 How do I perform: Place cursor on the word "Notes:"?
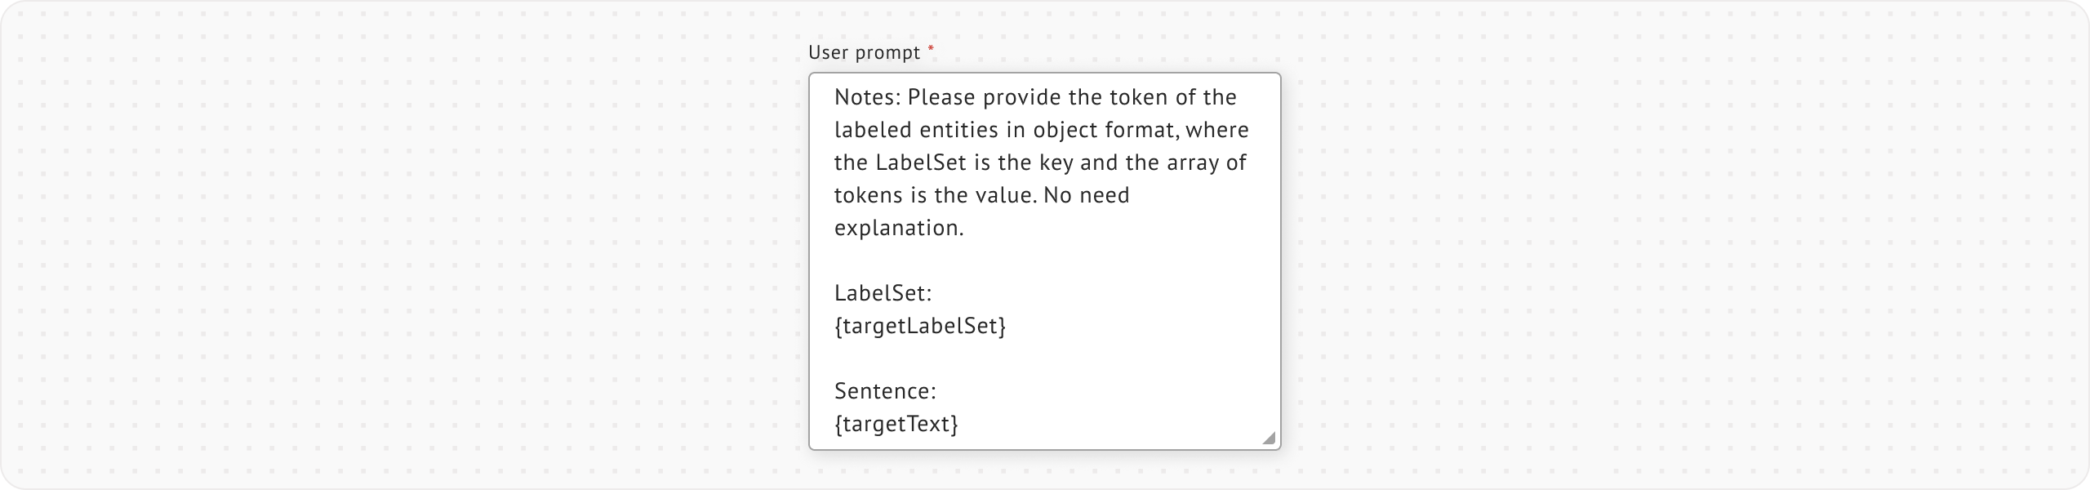[867, 98]
